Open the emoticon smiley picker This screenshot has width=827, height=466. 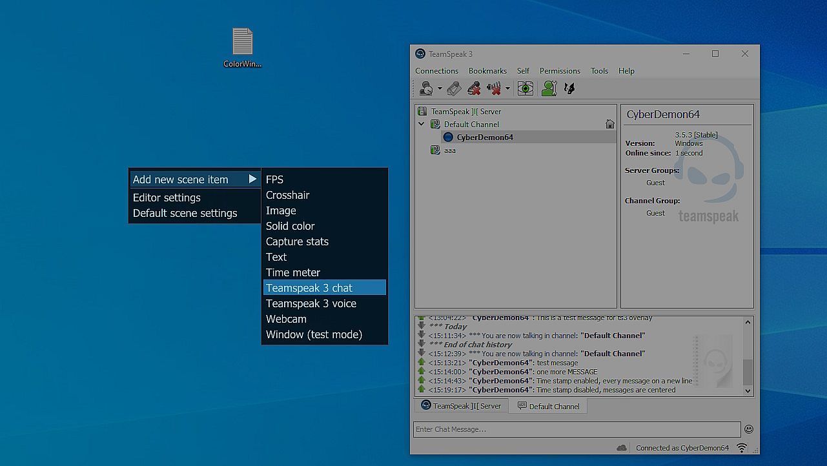coord(748,429)
